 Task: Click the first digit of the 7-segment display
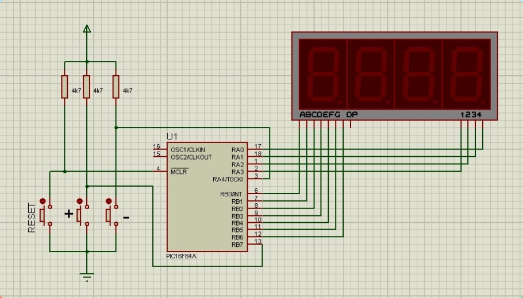coord(324,73)
